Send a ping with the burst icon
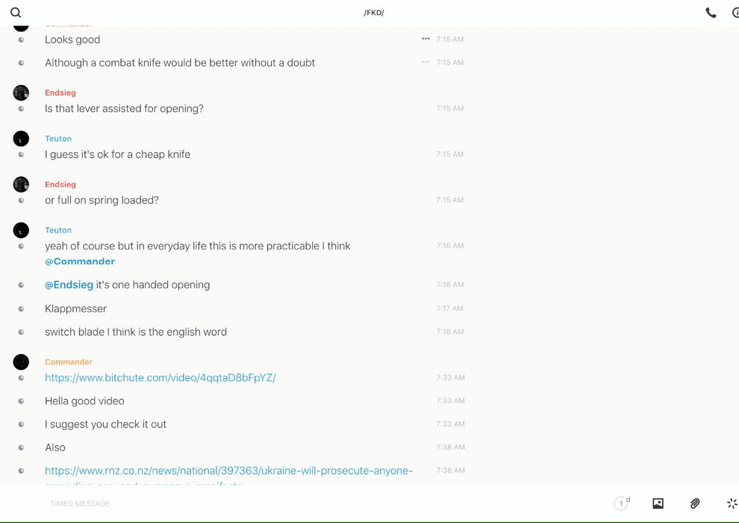Screen dimensions: 739x523 [x=732, y=504]
